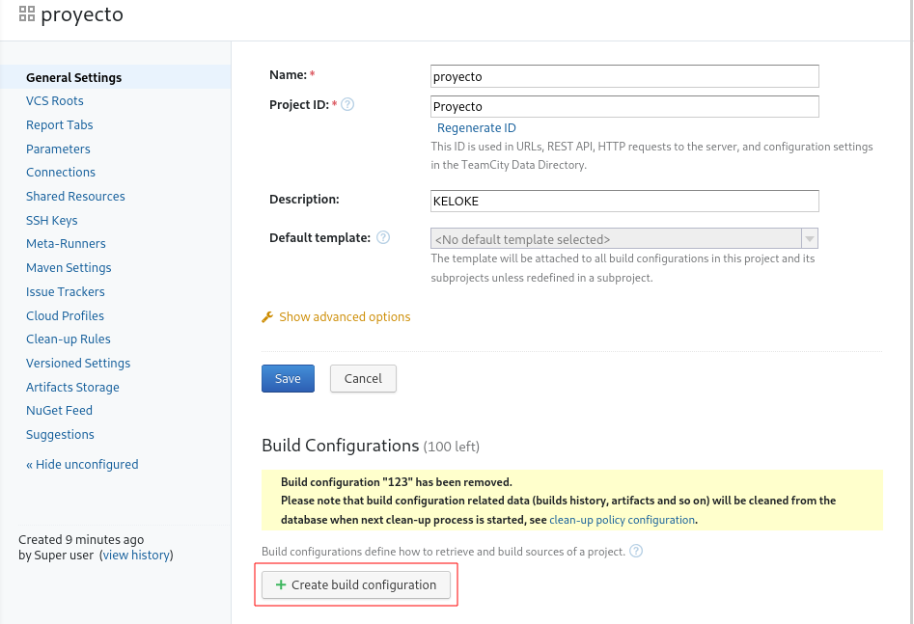This screenshot has width=914, height=624.
Task: Save the project settings
Action: [288, 379]
